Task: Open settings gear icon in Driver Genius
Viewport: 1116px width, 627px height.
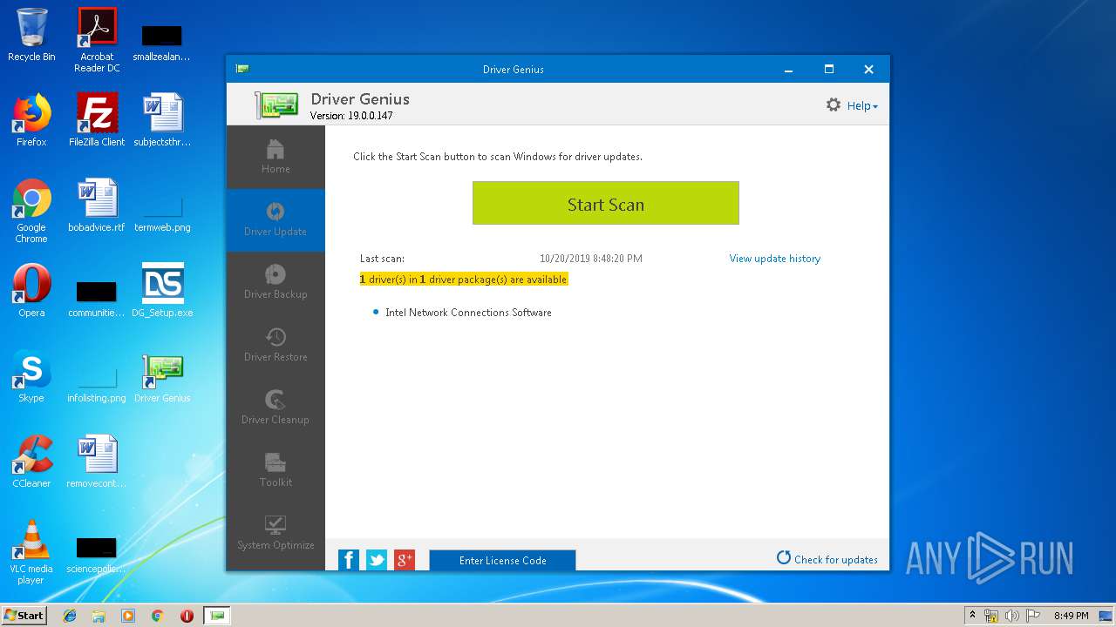Action: pos(834,104)
